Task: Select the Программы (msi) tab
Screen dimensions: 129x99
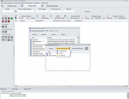Action: [60, 18]
